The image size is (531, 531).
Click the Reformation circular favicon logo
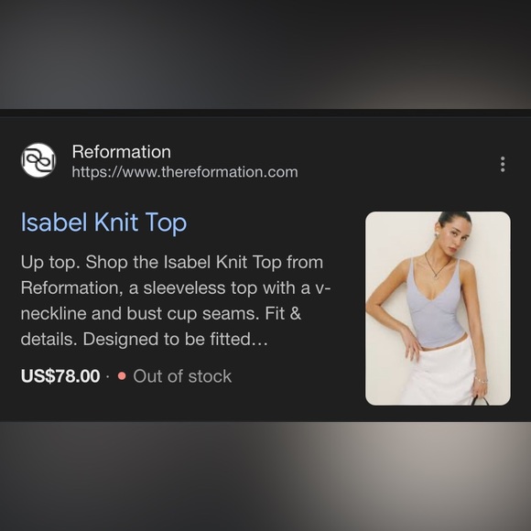click(x=38, y=160)
